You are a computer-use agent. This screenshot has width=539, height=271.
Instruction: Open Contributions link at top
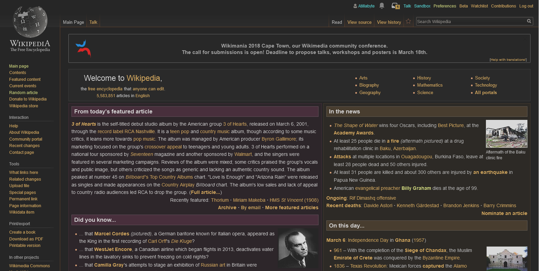[x=504, y=6]
